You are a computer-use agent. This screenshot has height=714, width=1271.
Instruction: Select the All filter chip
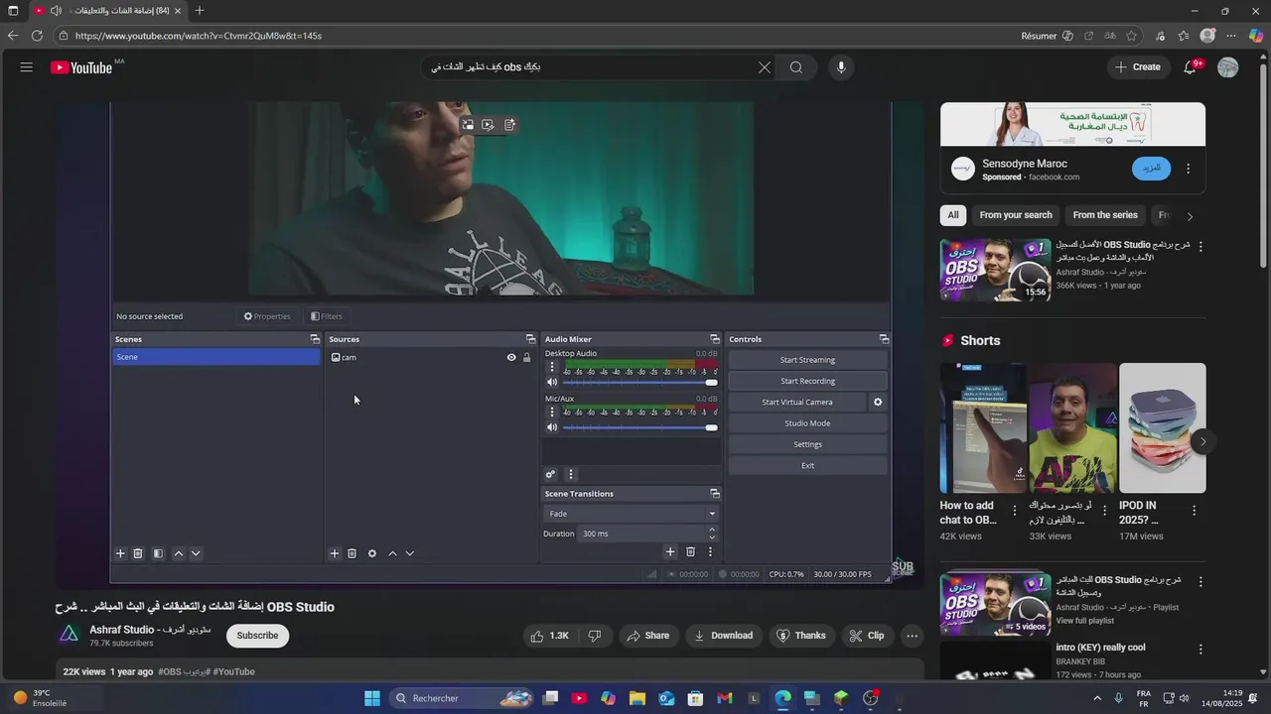click(953, 215)
